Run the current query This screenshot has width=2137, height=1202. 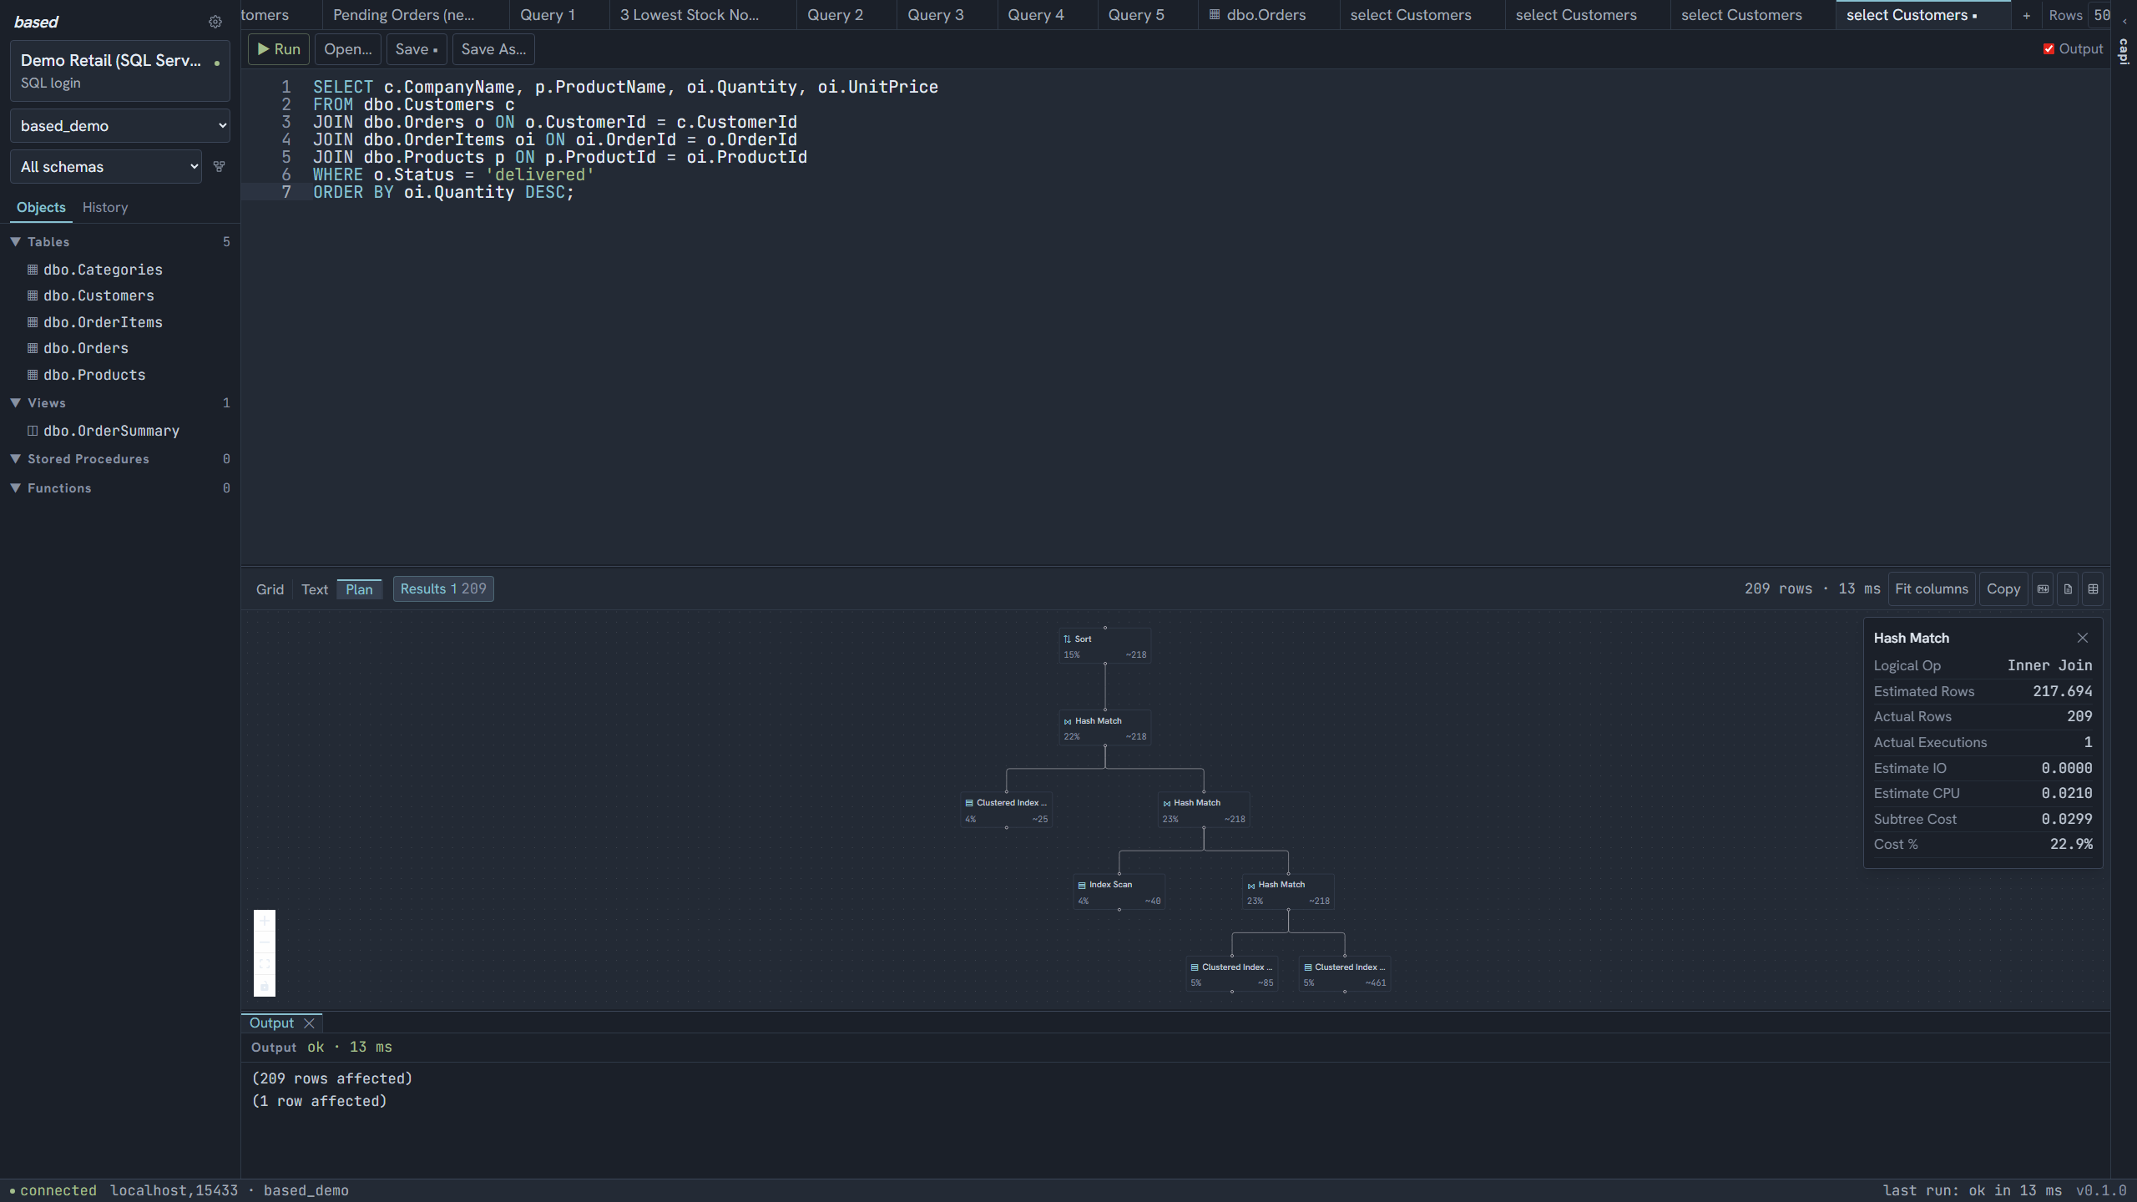(279, 49)
